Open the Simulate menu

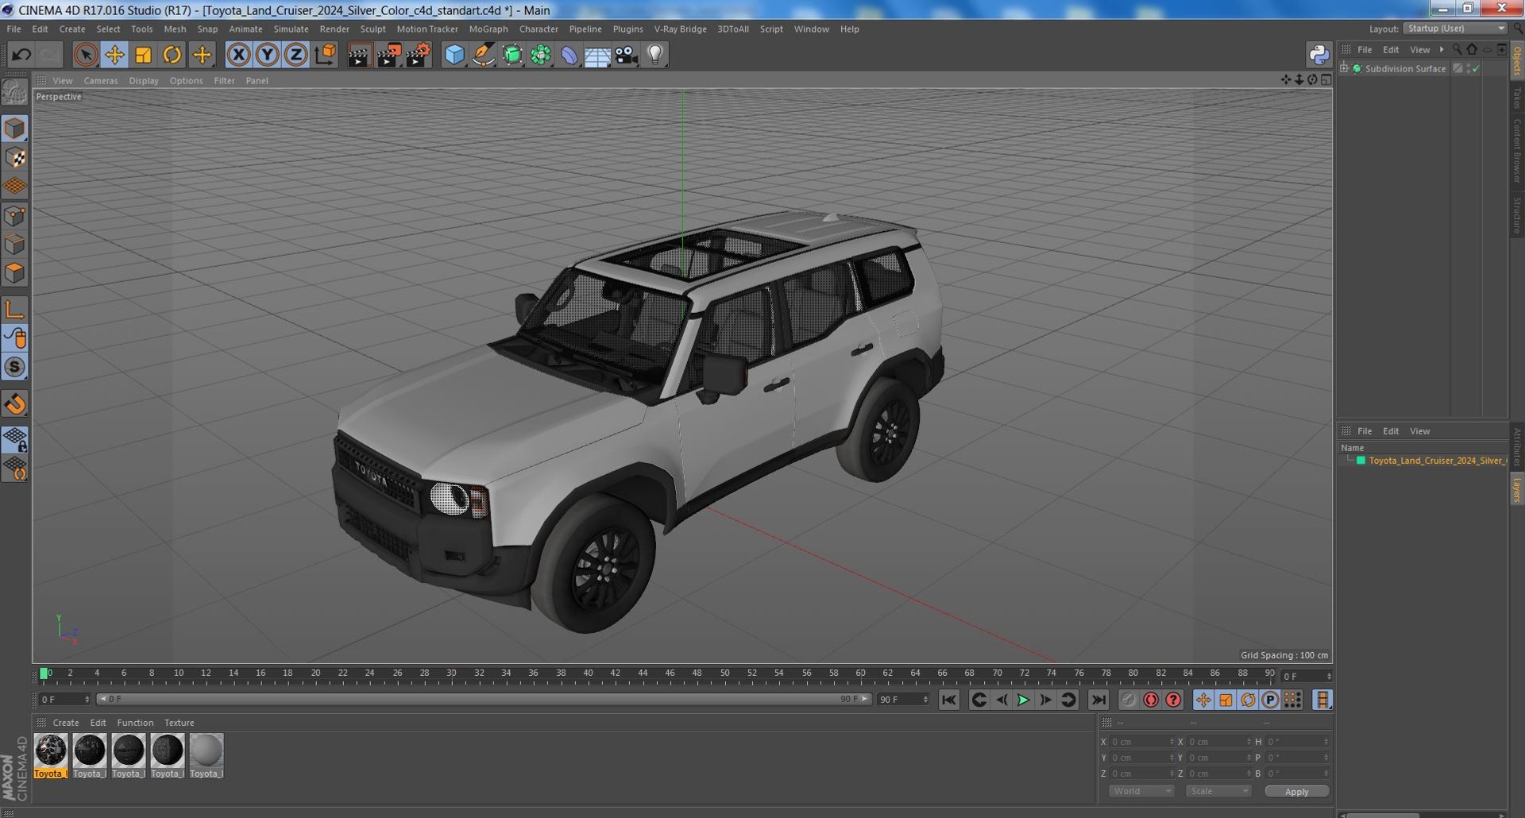tap(291, 29)
